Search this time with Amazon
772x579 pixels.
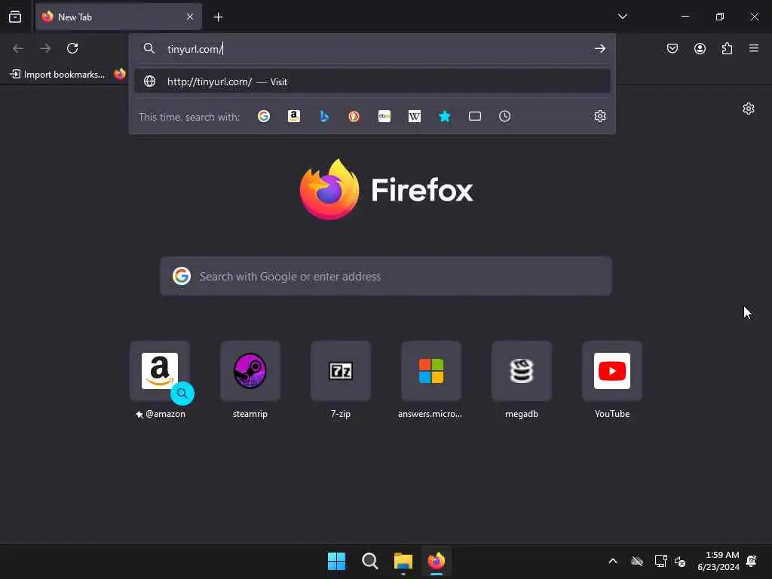(x=294, y=116)
